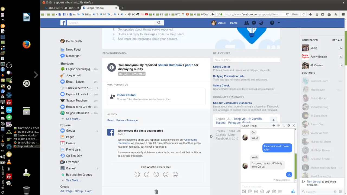
Task: Open the Friend Requests icon
Action: click(x=246, y=23)
